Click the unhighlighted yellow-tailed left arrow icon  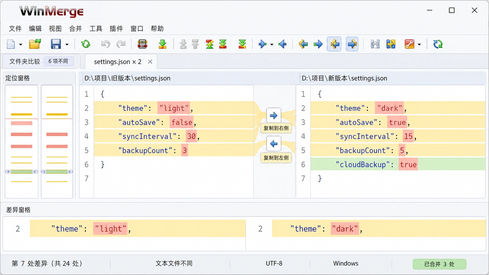pos(303,44)
